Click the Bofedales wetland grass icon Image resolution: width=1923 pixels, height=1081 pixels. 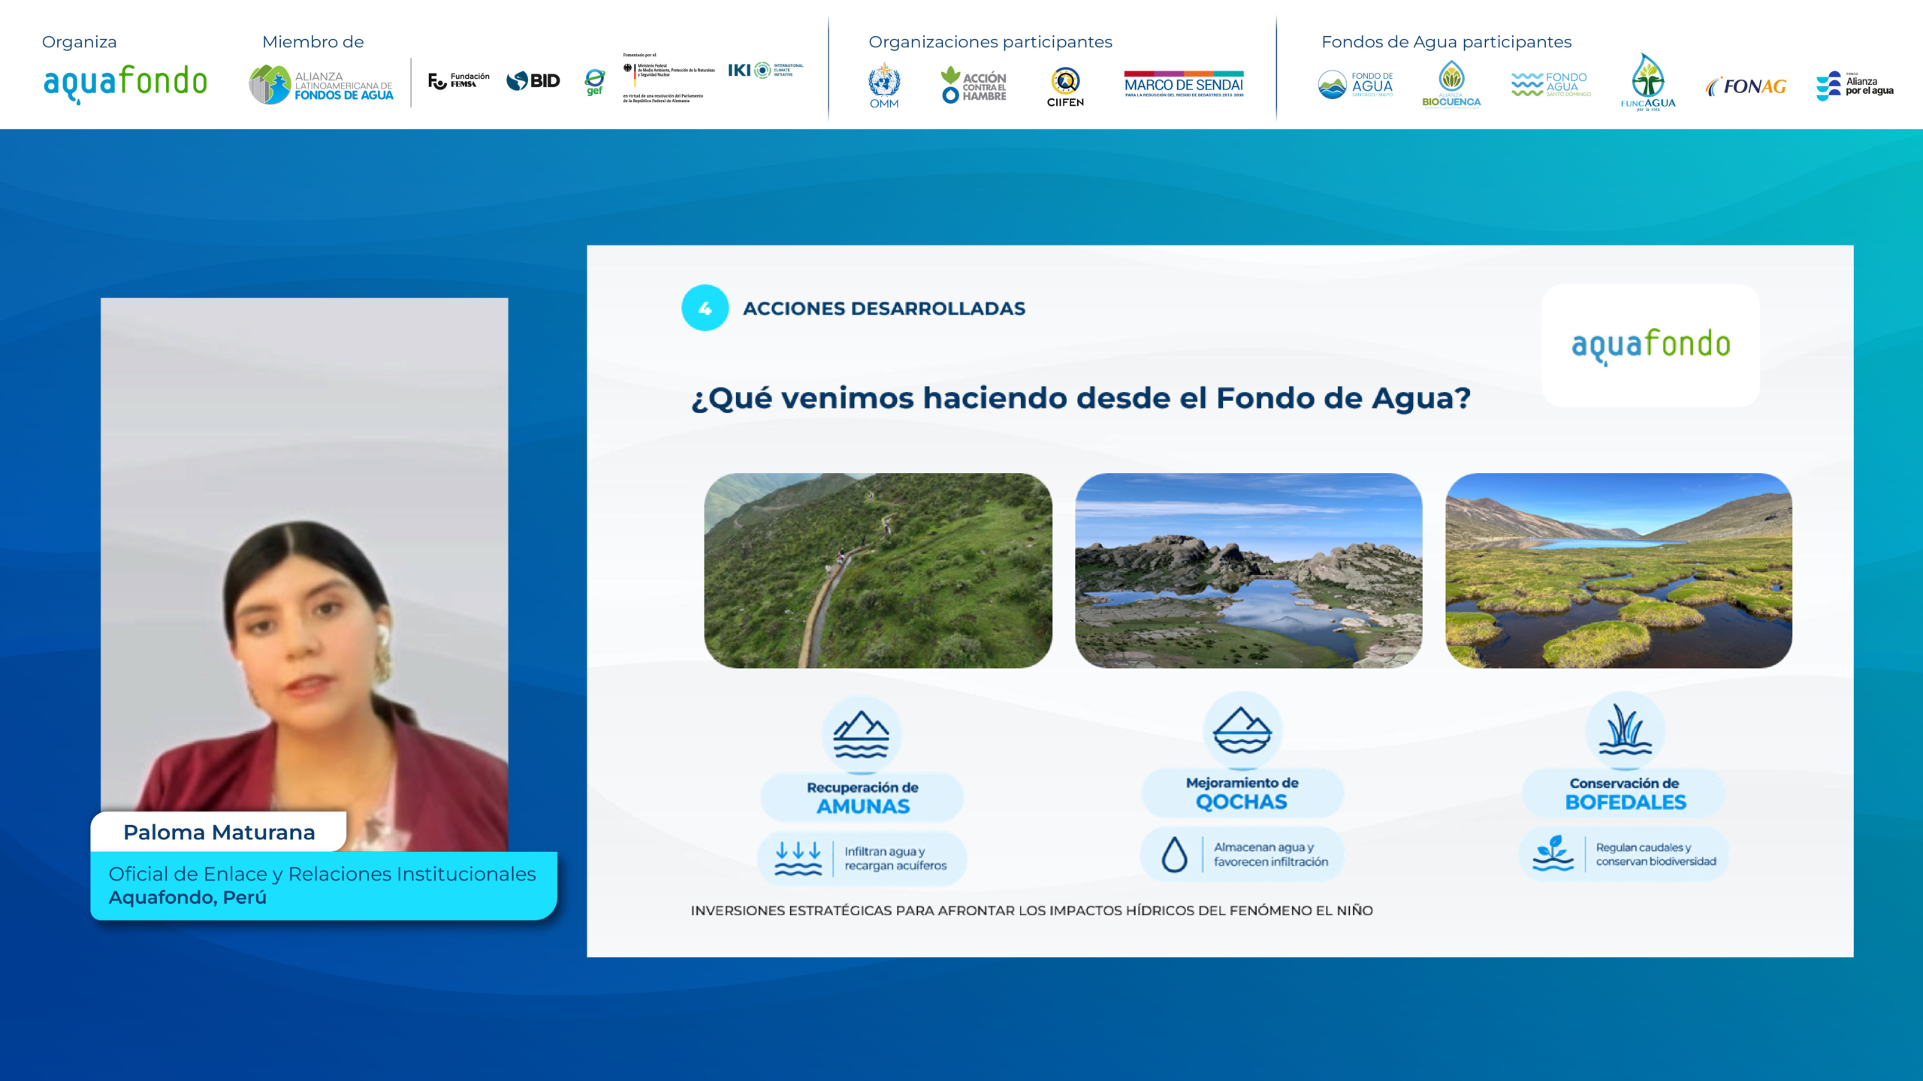pyautogui.click(x=1625, y=730)
